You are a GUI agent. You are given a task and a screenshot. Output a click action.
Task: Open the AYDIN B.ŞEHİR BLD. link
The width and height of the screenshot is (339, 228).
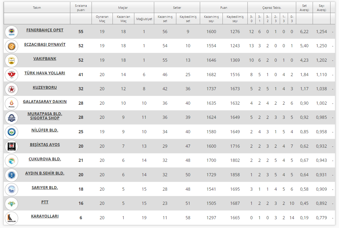pos(45,173)
